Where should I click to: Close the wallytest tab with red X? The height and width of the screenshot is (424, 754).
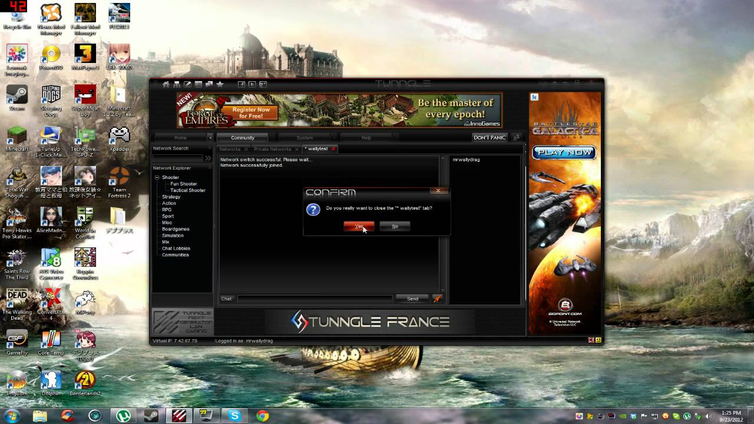pyautogui.click(x=333, y=149)
